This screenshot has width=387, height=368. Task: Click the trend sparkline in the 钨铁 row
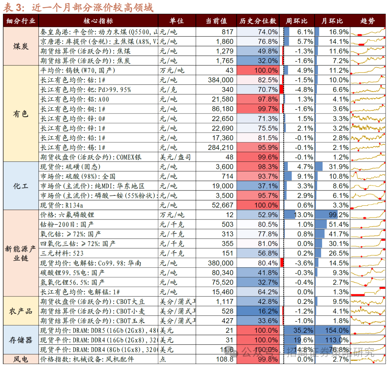368,70
